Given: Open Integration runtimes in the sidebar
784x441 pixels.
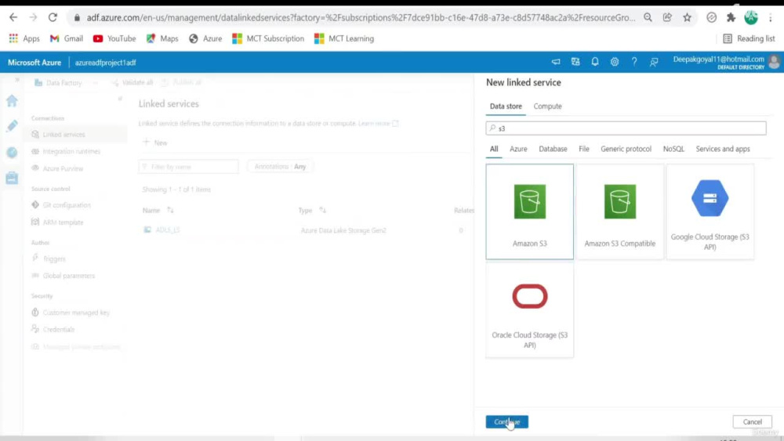Looking at the screenshot, I should click(71, 151).
